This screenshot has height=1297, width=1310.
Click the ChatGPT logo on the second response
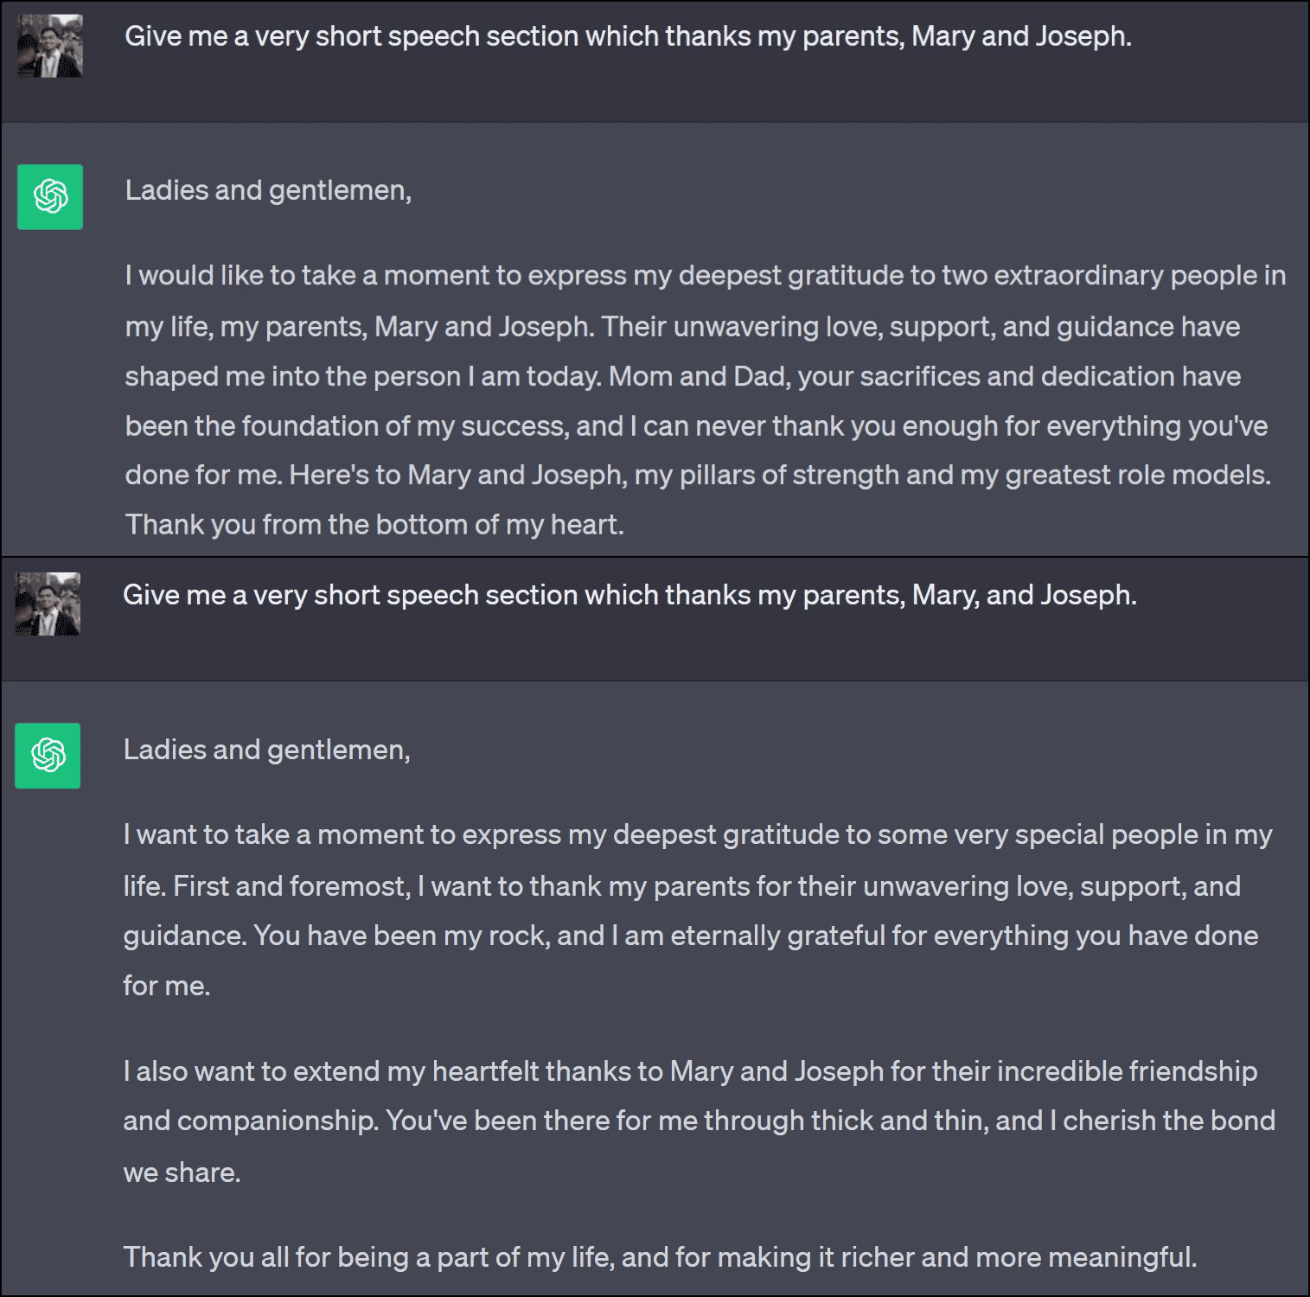[48, 756]
